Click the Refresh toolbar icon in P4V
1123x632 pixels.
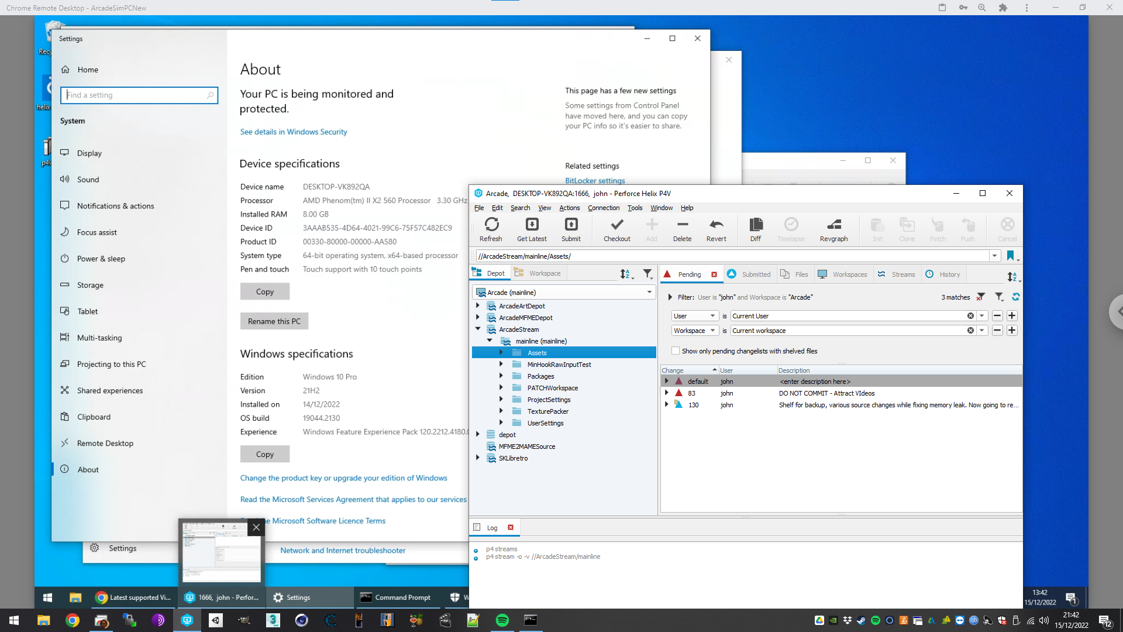click(491, 225)
